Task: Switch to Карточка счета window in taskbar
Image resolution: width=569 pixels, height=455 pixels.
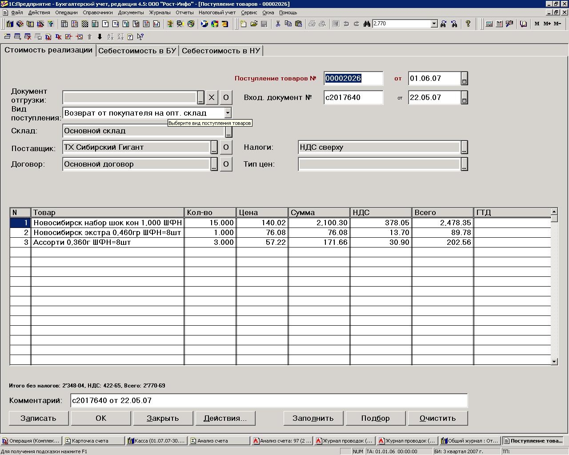Action: 93,441
